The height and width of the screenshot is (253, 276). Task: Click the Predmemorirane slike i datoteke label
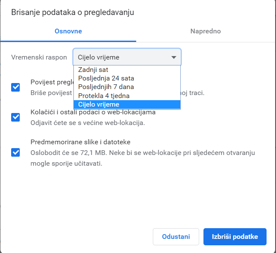pyautogui.click(x=80, y=142)
